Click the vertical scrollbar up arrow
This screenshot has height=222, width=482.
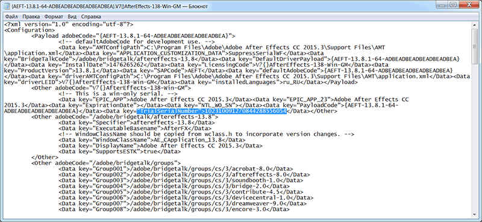475,25
